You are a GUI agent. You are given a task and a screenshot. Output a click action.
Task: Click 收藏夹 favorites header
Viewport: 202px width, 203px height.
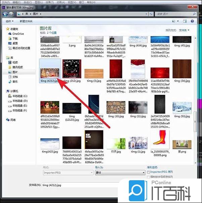(x=12, y=29)
